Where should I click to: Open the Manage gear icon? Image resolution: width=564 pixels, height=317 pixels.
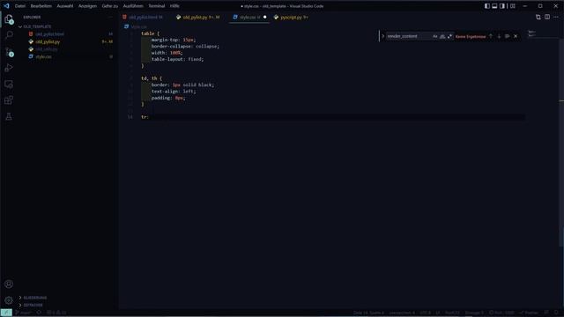click(9, 300)
